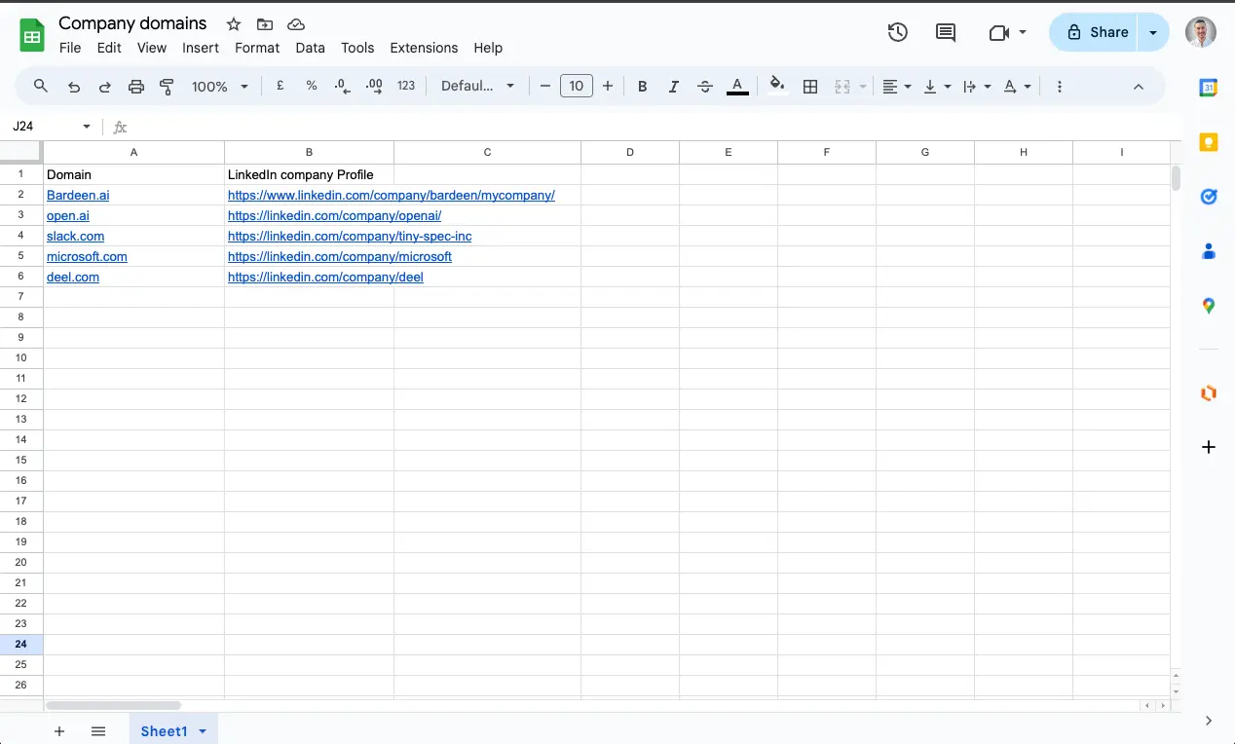Image resolution: width=1235 pixels, height=744 pixels.
Task: Click the Get add-ons plus icon
Action: pos(1208,447)
